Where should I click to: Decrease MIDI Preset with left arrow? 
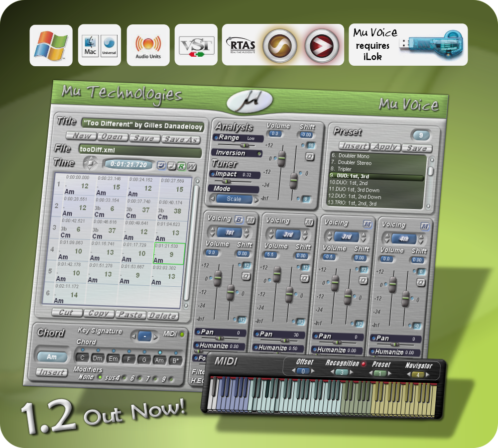coord(371,373)
